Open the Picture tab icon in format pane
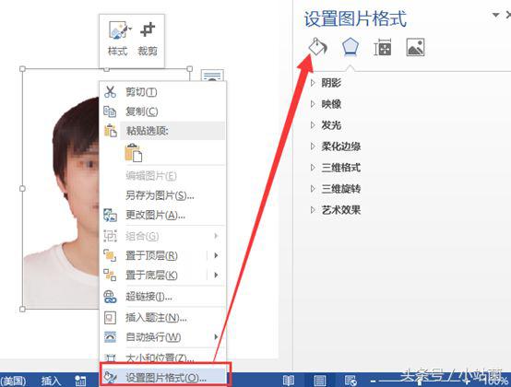This screenshot has height=387, width=511. (415, 47)
